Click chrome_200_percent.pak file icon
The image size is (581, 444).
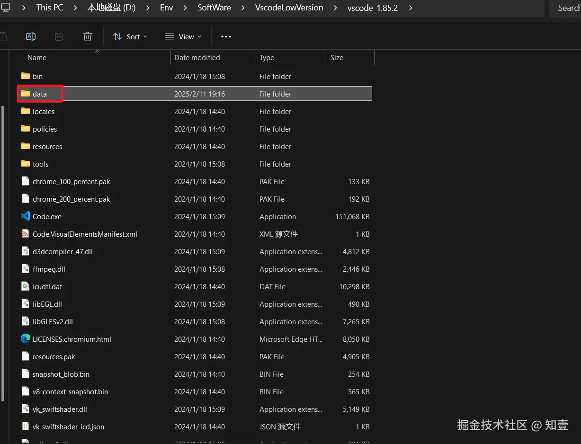[26, 199]
